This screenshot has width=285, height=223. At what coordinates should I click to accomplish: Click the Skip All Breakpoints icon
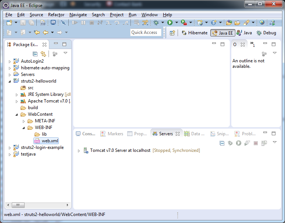(63, 22)
